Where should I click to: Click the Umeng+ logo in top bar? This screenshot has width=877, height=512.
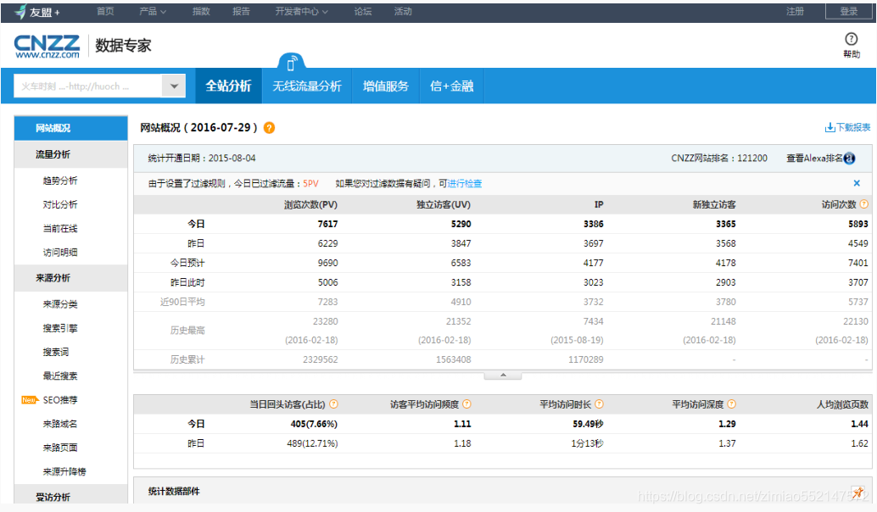(37, 11)
